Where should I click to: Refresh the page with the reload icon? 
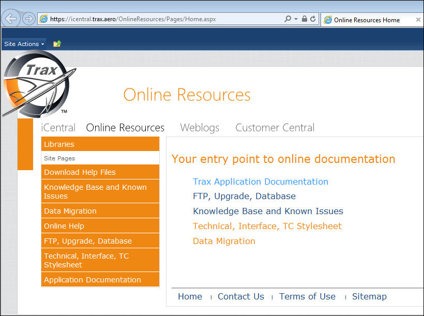[x=313, y=19]
